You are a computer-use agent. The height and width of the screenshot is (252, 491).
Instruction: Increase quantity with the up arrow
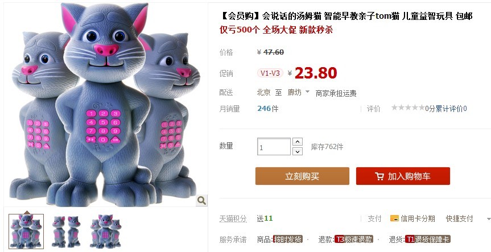point(298,142)
